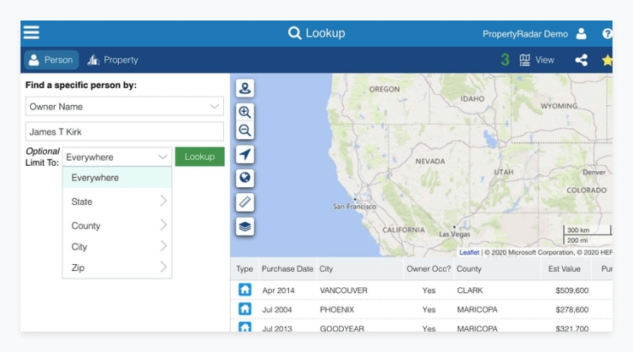Zoom in on the map
Image resolution: width=633 pixels, height=352 pixels.
tap(246, 112)
